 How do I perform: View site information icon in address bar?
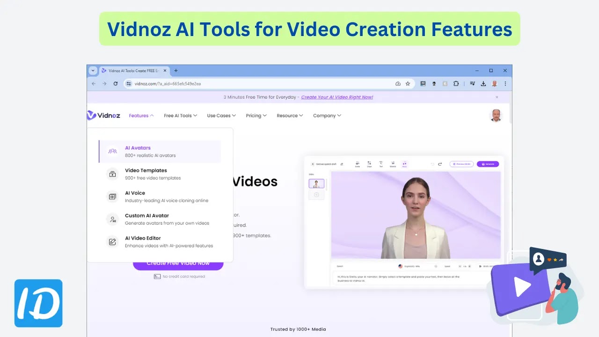pyautogui.click(x=129, y=84)
